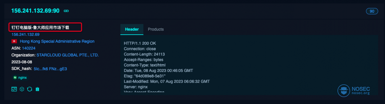Switch to the Products tab
Screen dimensions: 385x104
(x=156, y=29)
